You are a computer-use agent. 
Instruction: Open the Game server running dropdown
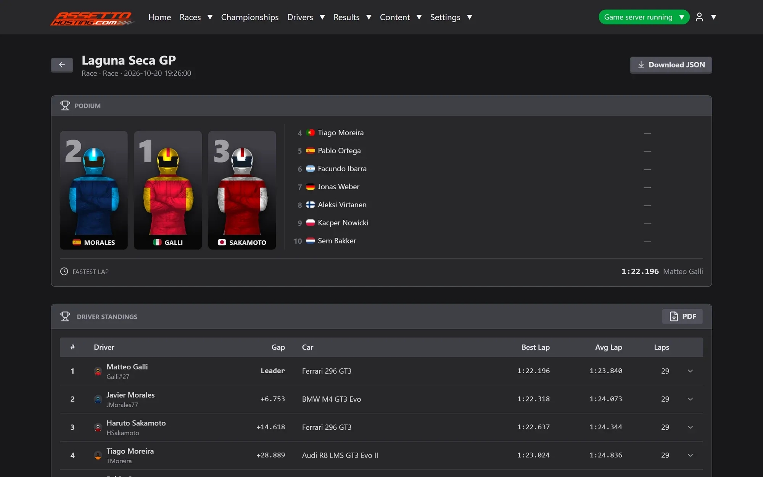click(x=644, y=17)
